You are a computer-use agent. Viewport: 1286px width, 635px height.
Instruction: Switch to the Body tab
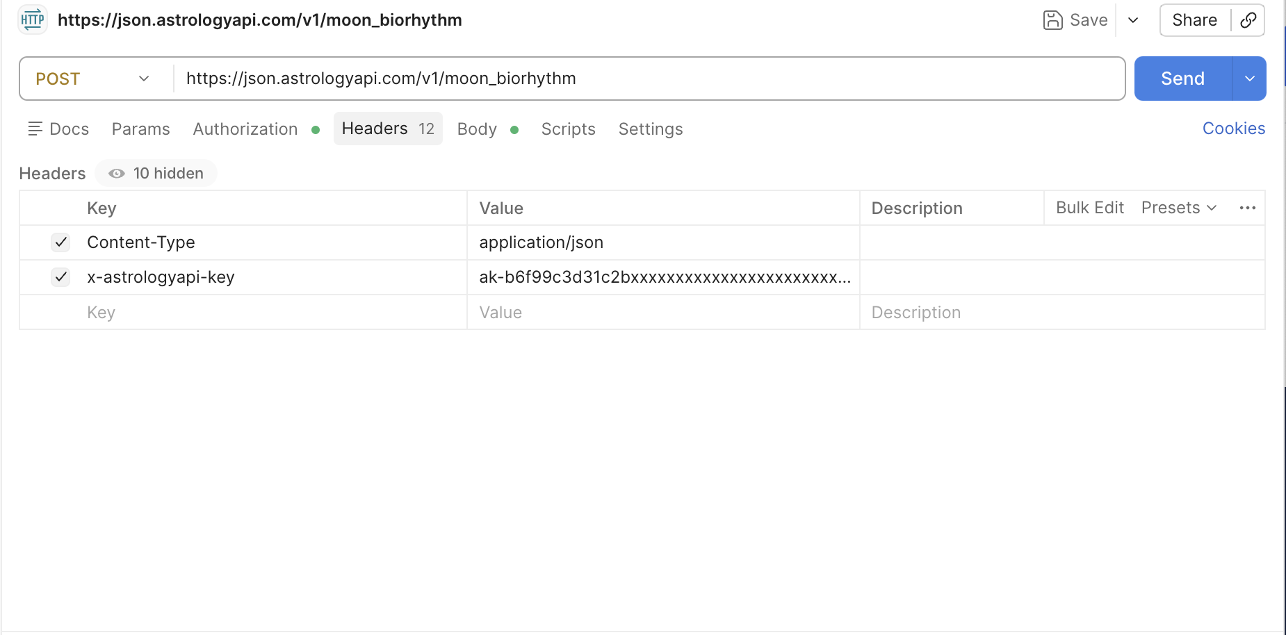click(477, 129)
